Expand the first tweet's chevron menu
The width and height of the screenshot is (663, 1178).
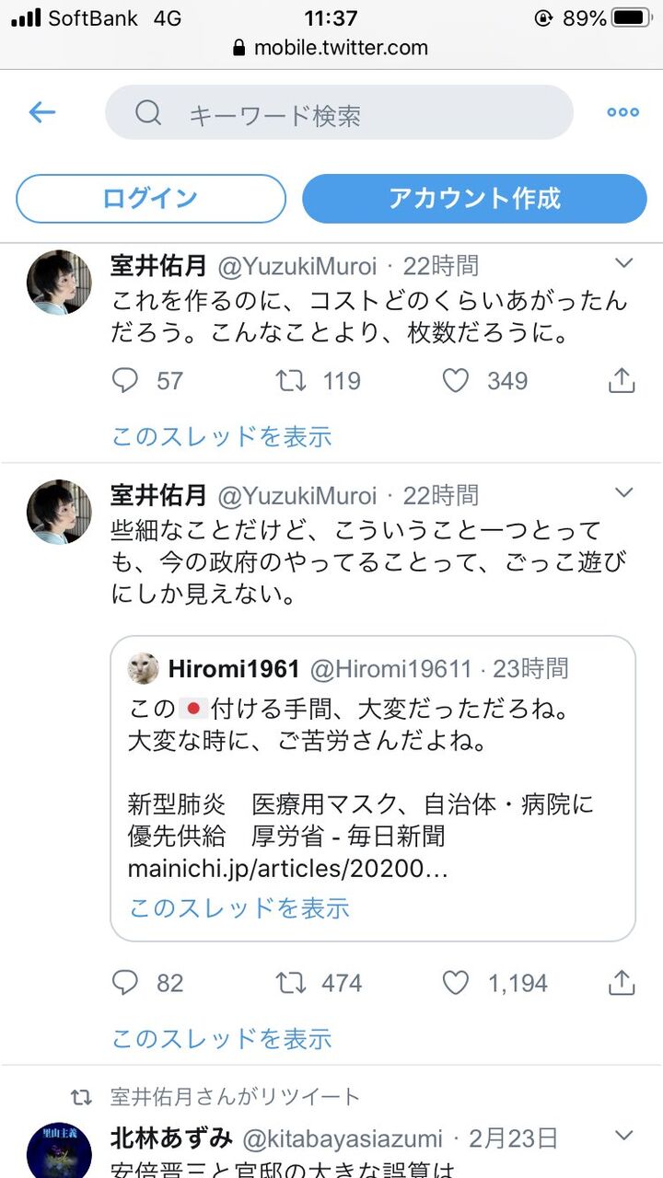(623, 264)
